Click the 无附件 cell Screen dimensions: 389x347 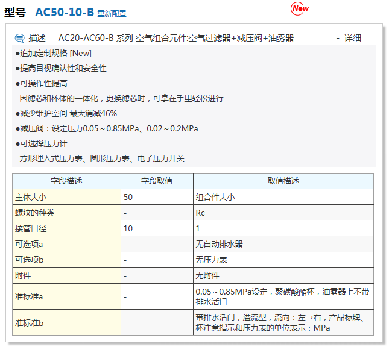point(283,276)
